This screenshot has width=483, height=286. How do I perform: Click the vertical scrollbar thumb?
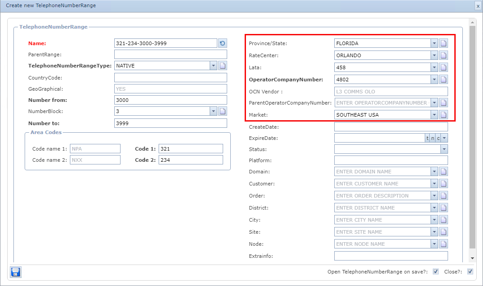[472, 137]
